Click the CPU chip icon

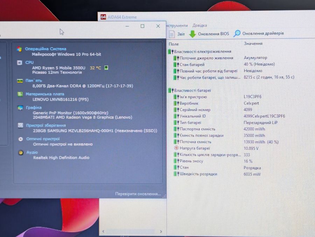point(20,63)
